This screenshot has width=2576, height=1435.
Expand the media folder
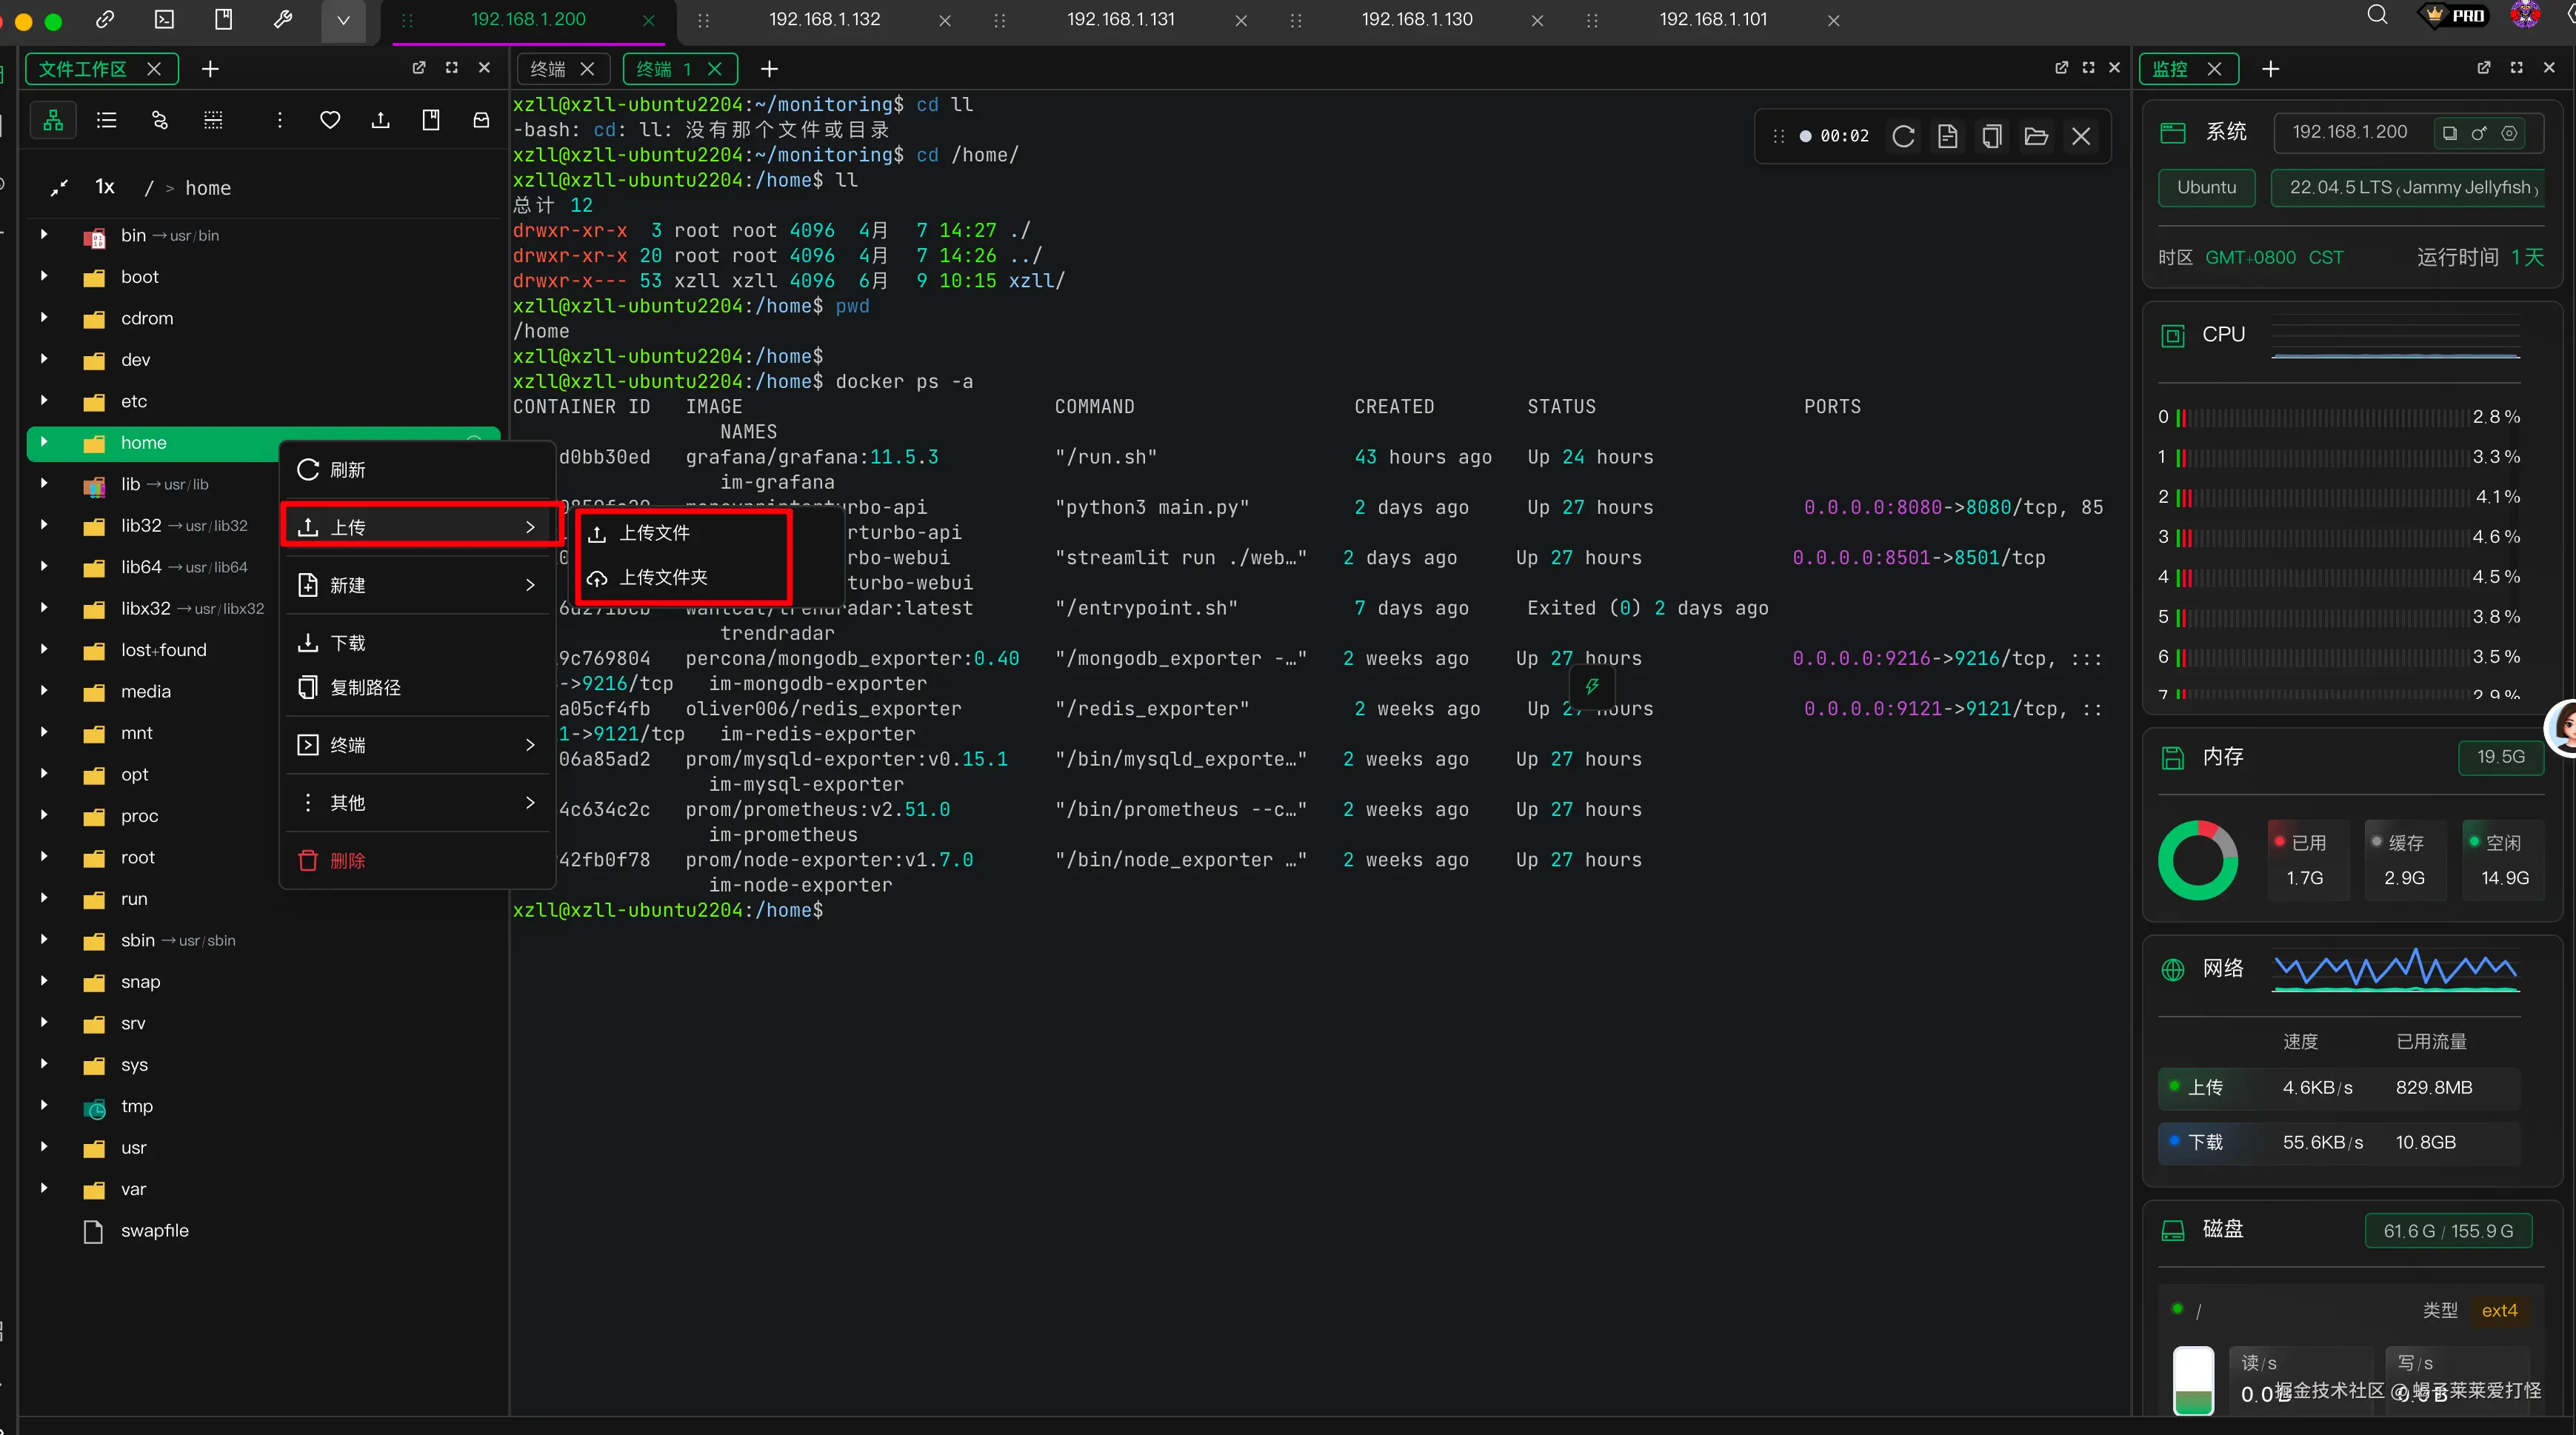pyautogui.click(x=44, y=691)
